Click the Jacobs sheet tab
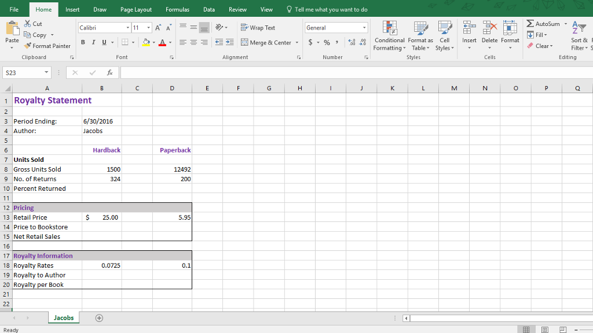The height and width of the screenshot is (333, 593). click(x=64, y=318)
